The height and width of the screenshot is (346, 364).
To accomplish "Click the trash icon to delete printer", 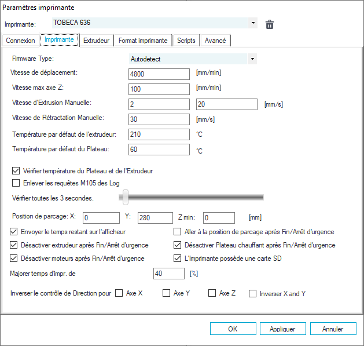I will coord(269,24).
